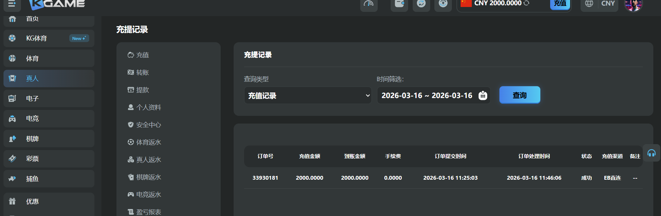
Task: Click 充值渠道 column header
Action: pos(612,156)
